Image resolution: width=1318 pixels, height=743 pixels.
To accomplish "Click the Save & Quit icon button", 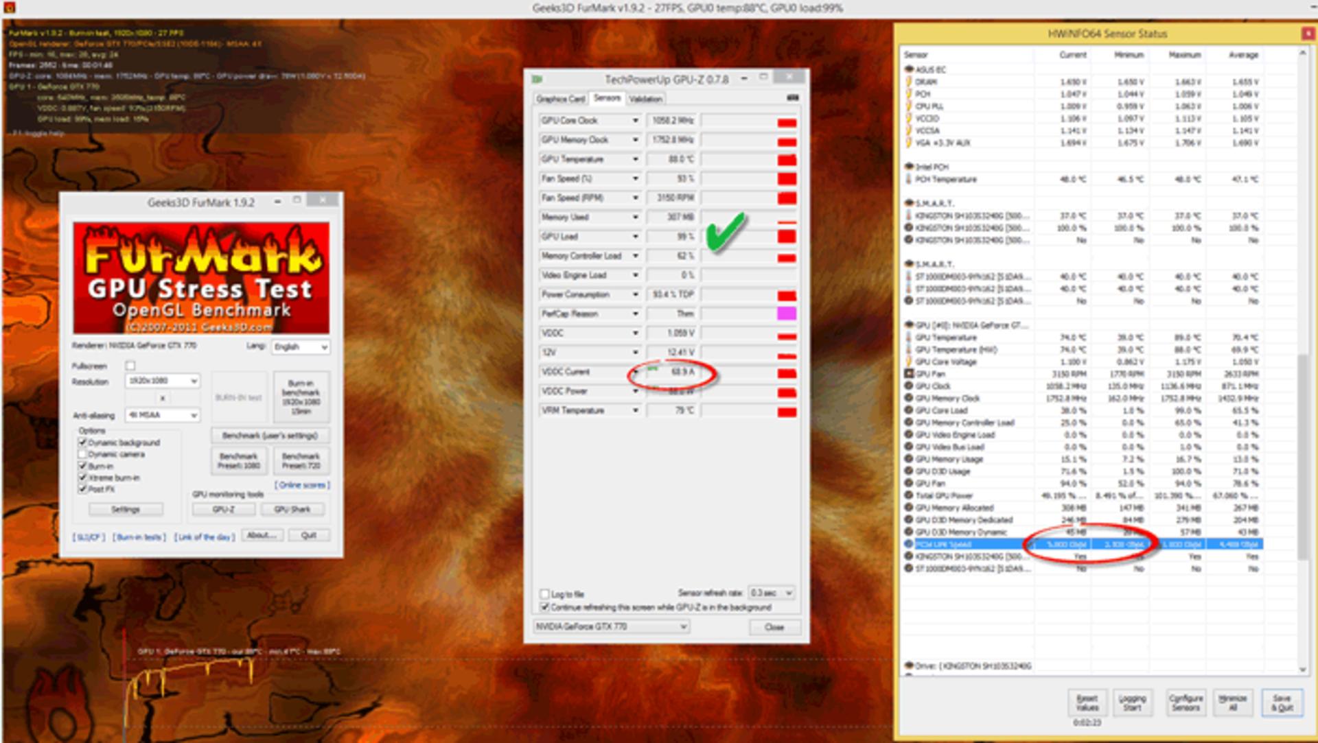I will point(1282,703).
